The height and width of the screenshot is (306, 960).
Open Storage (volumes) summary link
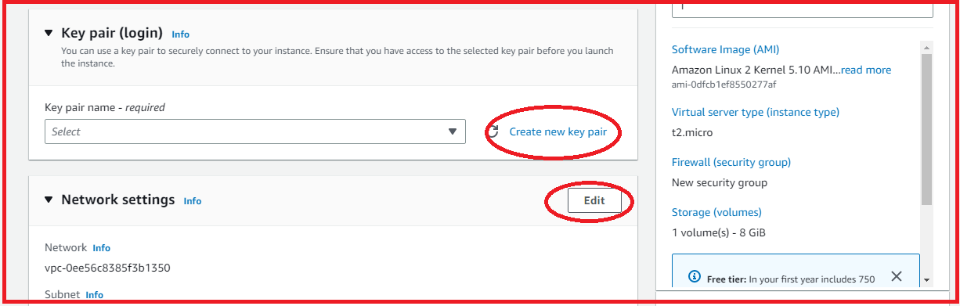(x=716, y=212)
